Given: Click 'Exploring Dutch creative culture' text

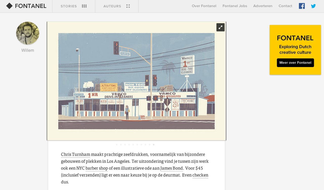Looking at the screenshot, I should click(x=295, y=50).
